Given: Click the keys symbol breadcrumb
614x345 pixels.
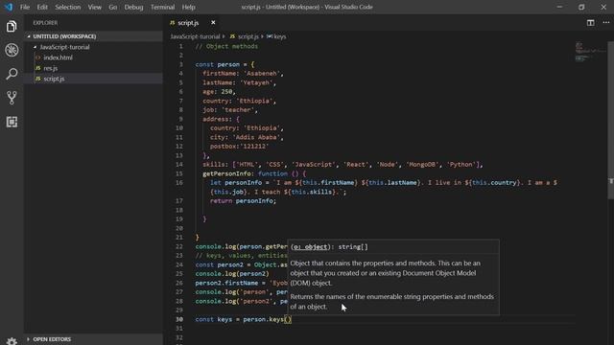Looking at the screenshot, I should coord(276,36).
